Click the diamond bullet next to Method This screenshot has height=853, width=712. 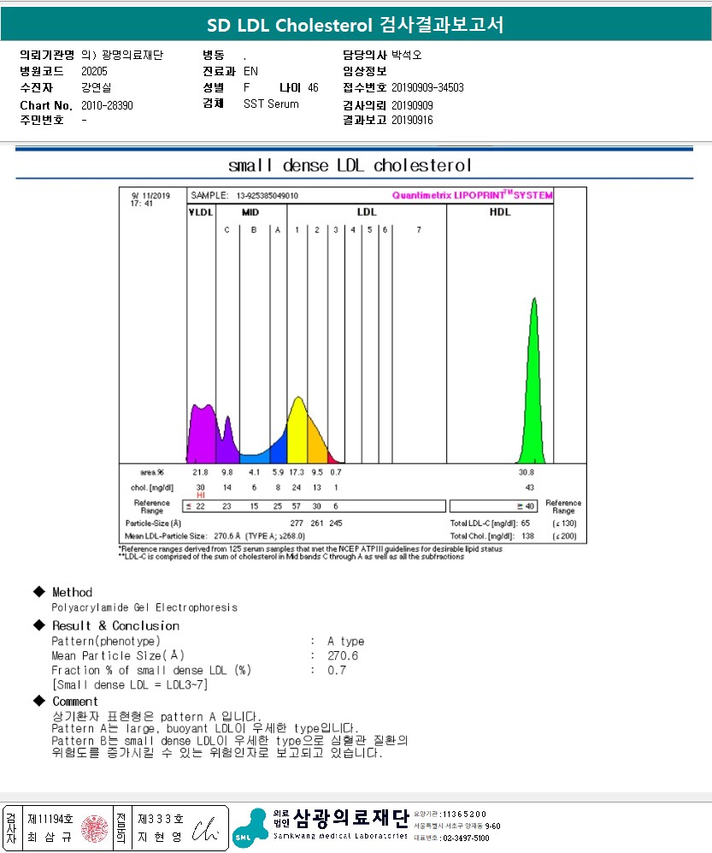[39, 591]
